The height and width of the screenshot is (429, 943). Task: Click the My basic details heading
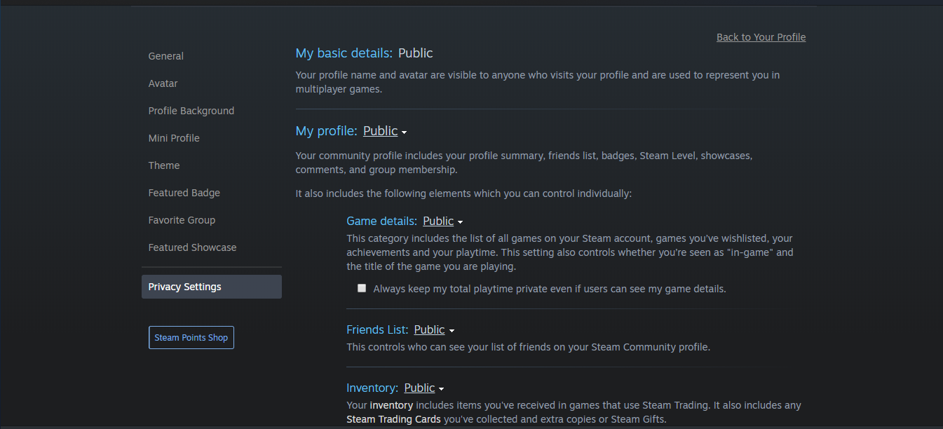[x=344, y=53]
